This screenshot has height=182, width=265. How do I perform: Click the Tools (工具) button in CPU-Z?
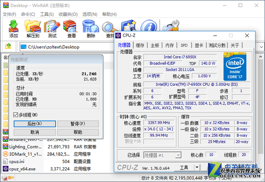184,168
